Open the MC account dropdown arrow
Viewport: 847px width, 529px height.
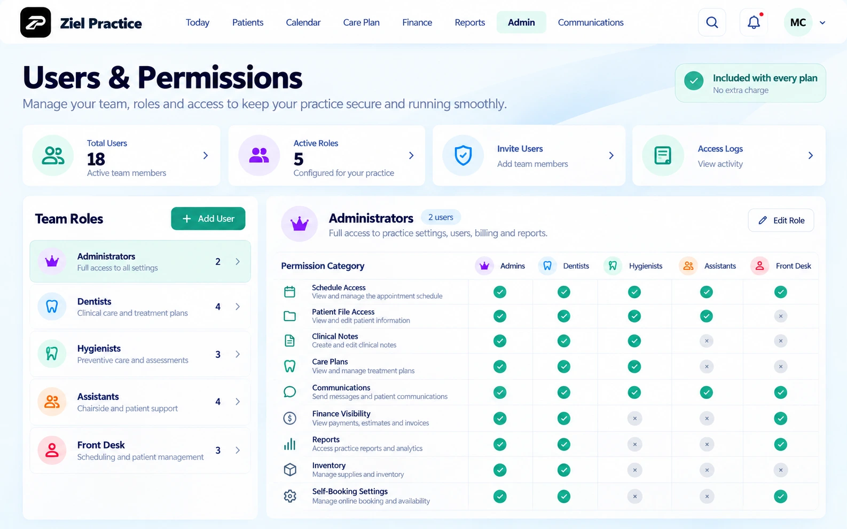(x=822, y=23)
